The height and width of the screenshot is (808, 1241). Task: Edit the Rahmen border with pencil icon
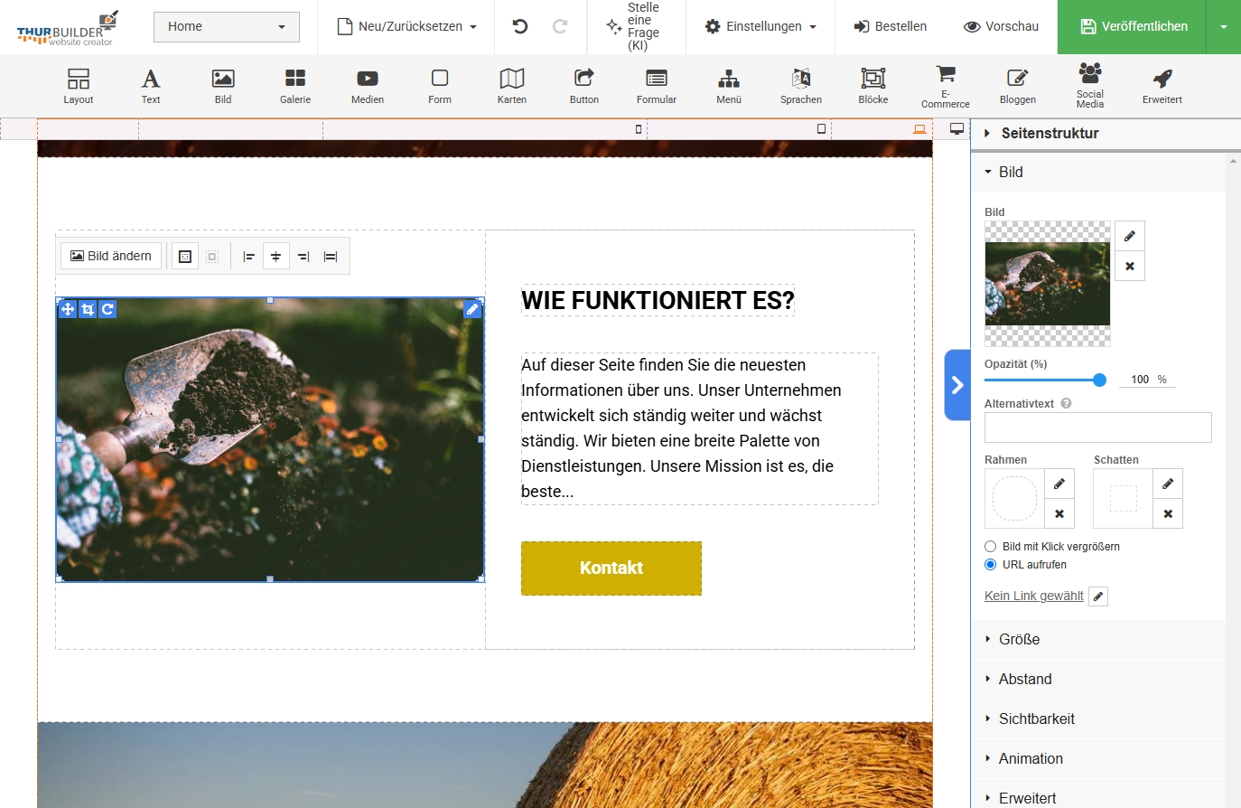(x=1059, y=484)
